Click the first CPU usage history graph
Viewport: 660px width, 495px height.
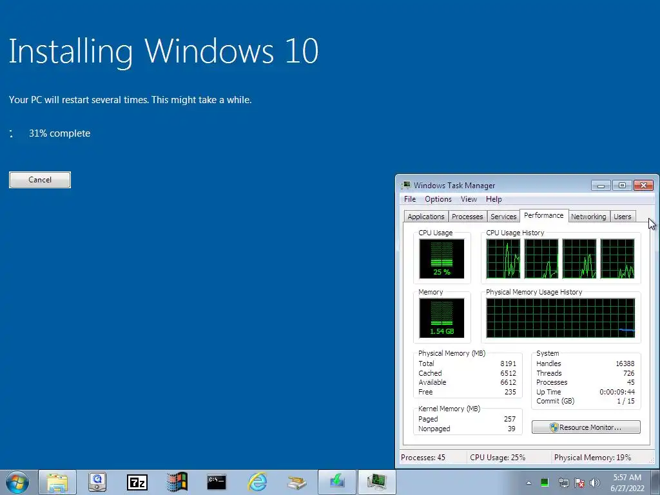coord(503,258)
